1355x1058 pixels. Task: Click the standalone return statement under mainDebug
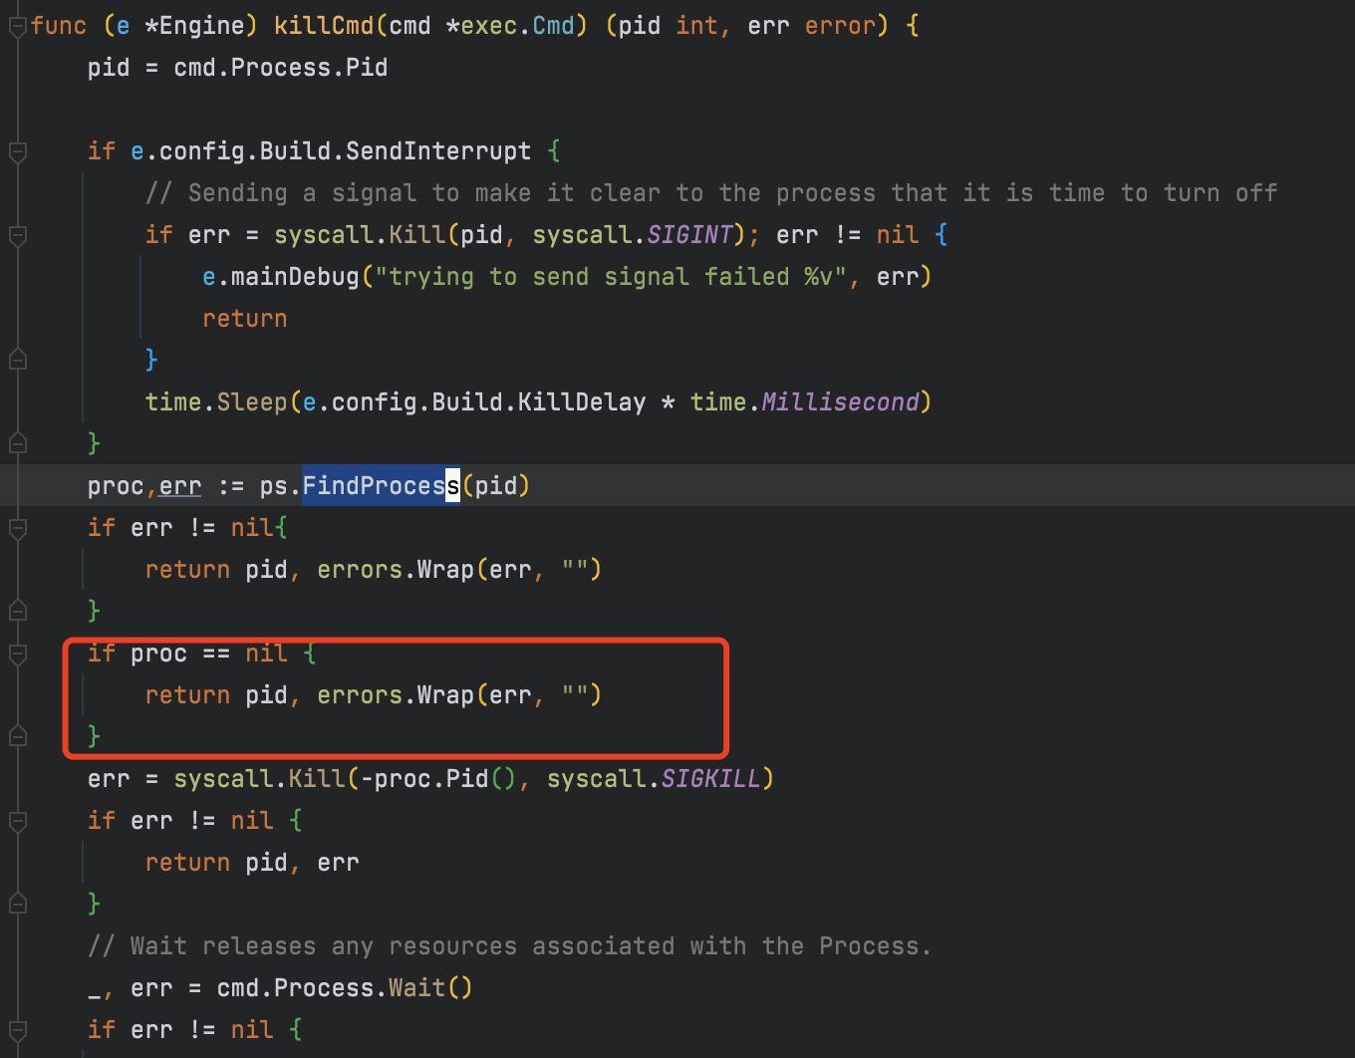[x=245, y=319]
